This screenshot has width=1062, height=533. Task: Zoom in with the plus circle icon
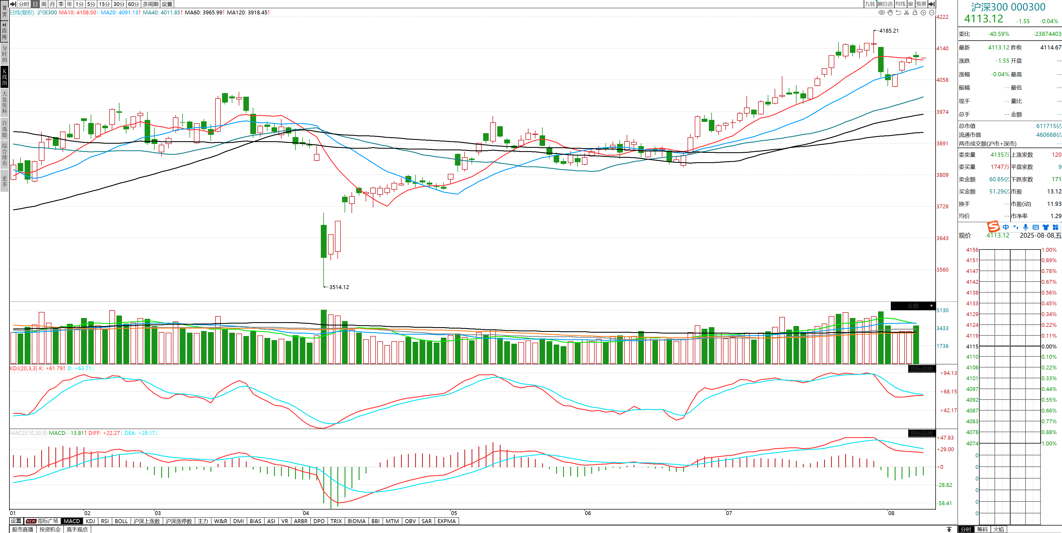coord(923,12)
